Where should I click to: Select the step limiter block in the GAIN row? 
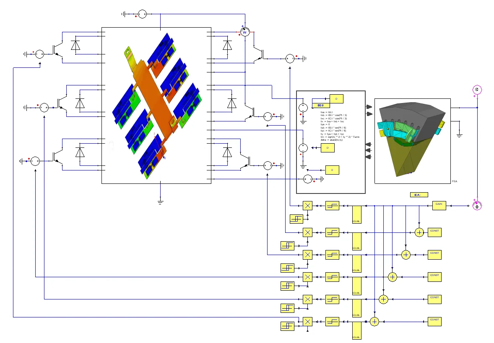[x=332, y=206]
